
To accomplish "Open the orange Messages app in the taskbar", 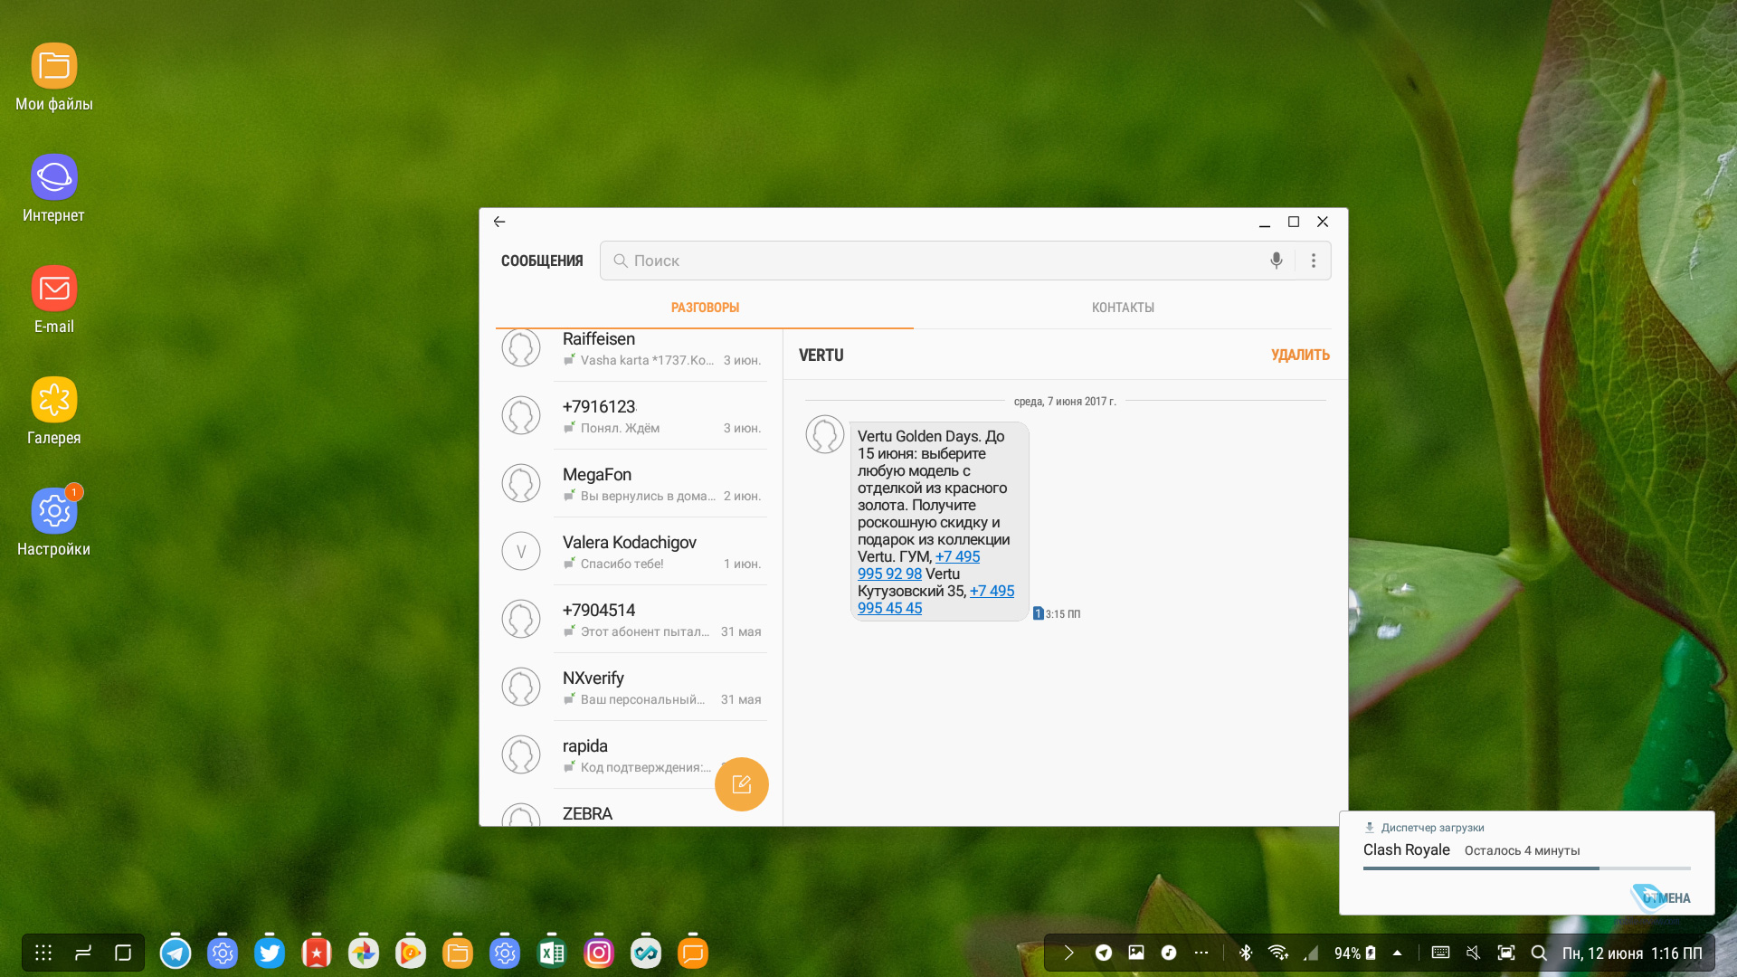I will [693, 953].
